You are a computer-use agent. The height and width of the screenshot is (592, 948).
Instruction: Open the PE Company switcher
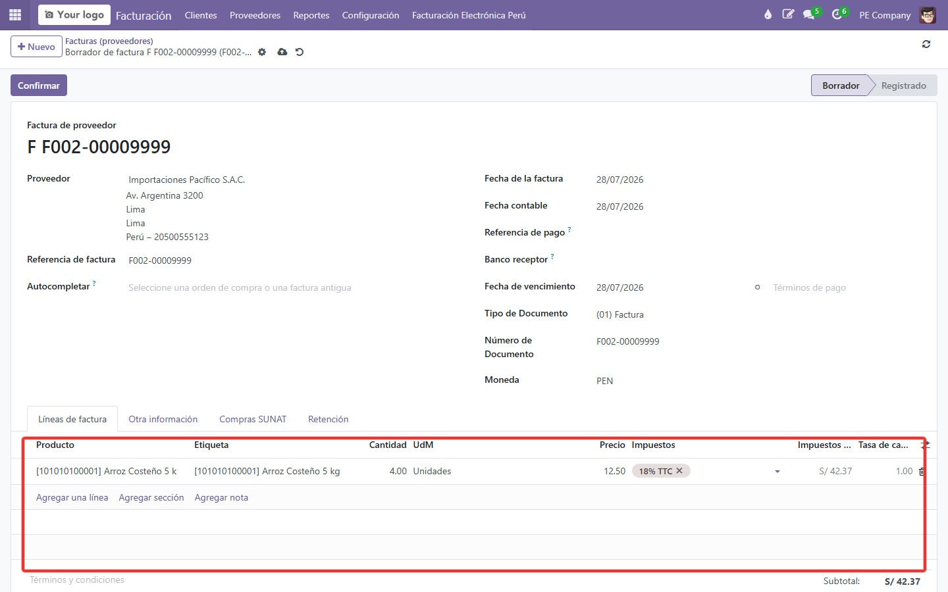pyautogui.click(x=885, y=15)
